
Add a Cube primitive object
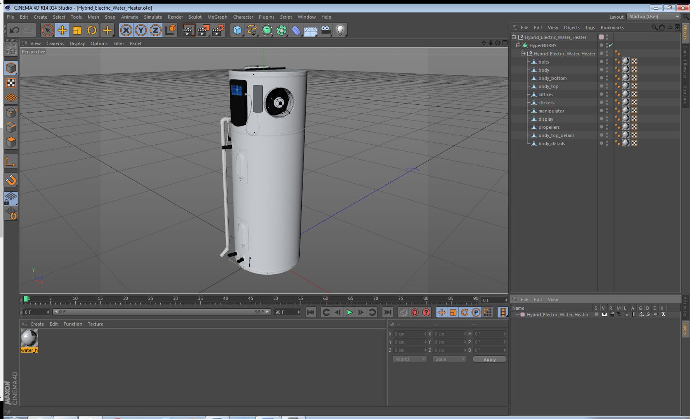click(x=237, y=30)
